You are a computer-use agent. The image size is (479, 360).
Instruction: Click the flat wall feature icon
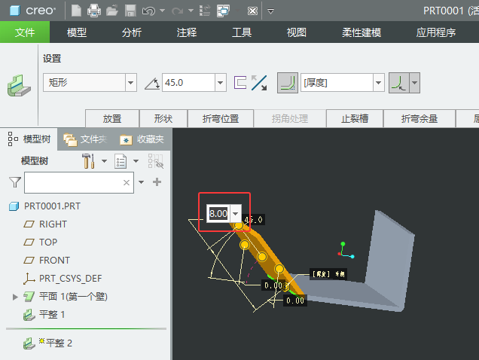pos(19,86)
